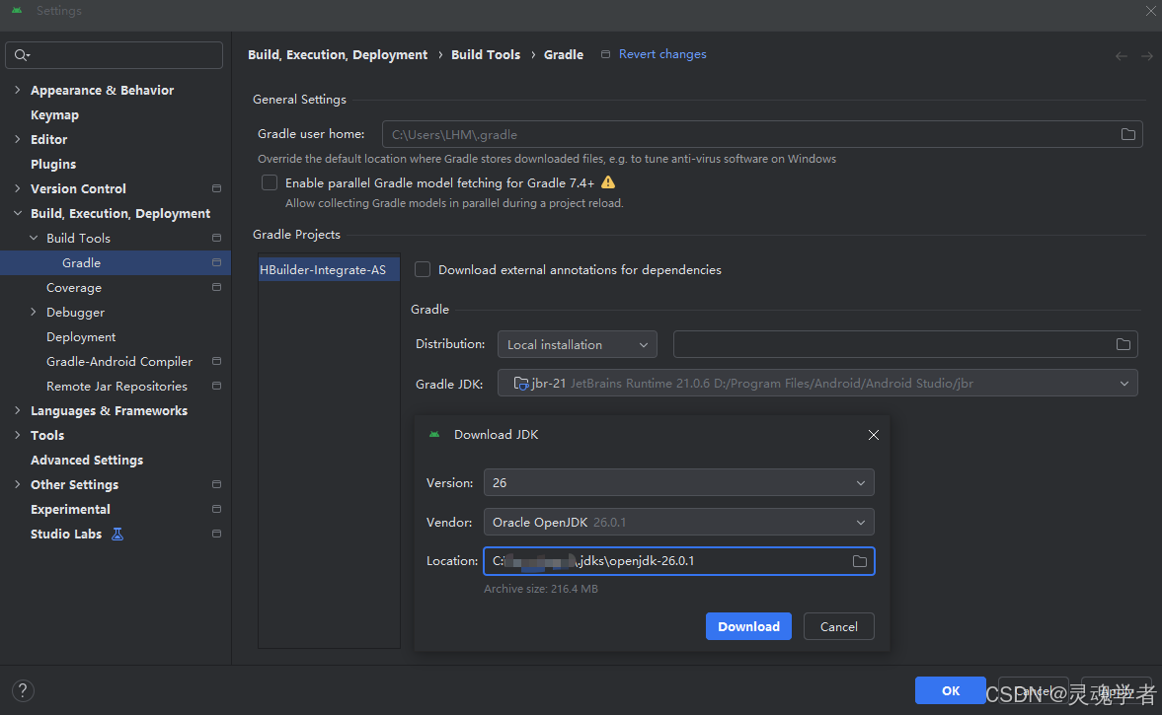Select Plugins in settings tree
This screenshot has height=715, width=1162.
[53, 164]
